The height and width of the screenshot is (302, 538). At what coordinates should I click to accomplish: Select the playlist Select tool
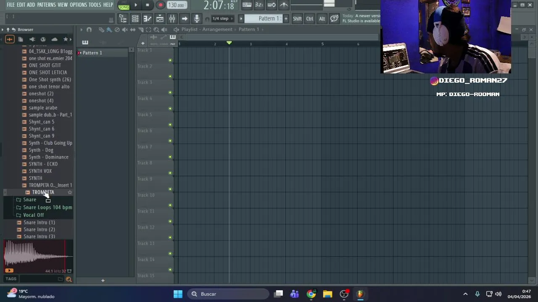[148, 29]
